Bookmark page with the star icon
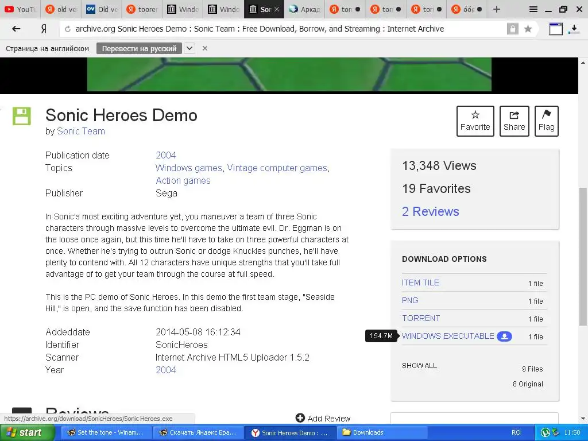588x441 pixels. coord(528,29)
